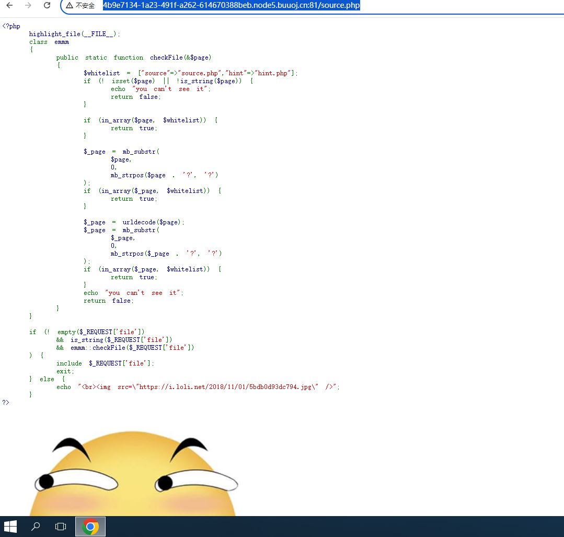Click the '} else {' line

[47, 379]
